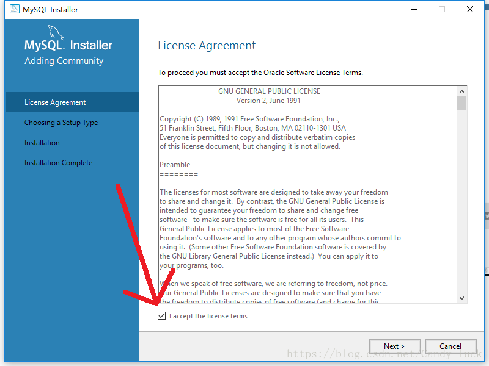Click the Cancel button
The image size is (489, 366).
click(x=450, y=346)
